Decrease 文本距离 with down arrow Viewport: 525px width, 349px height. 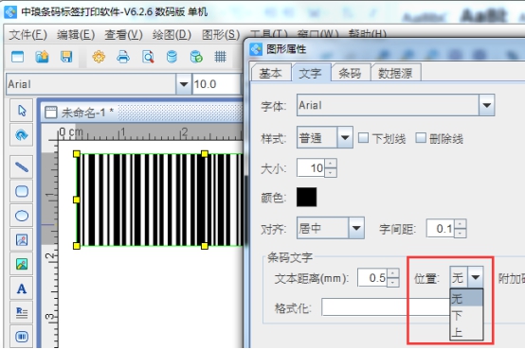click(392, 282)
